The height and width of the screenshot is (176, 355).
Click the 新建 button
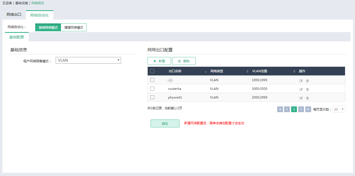[159, 61]
